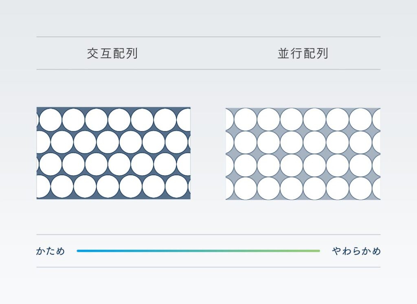Click the final め in やわらかめ

376,251
